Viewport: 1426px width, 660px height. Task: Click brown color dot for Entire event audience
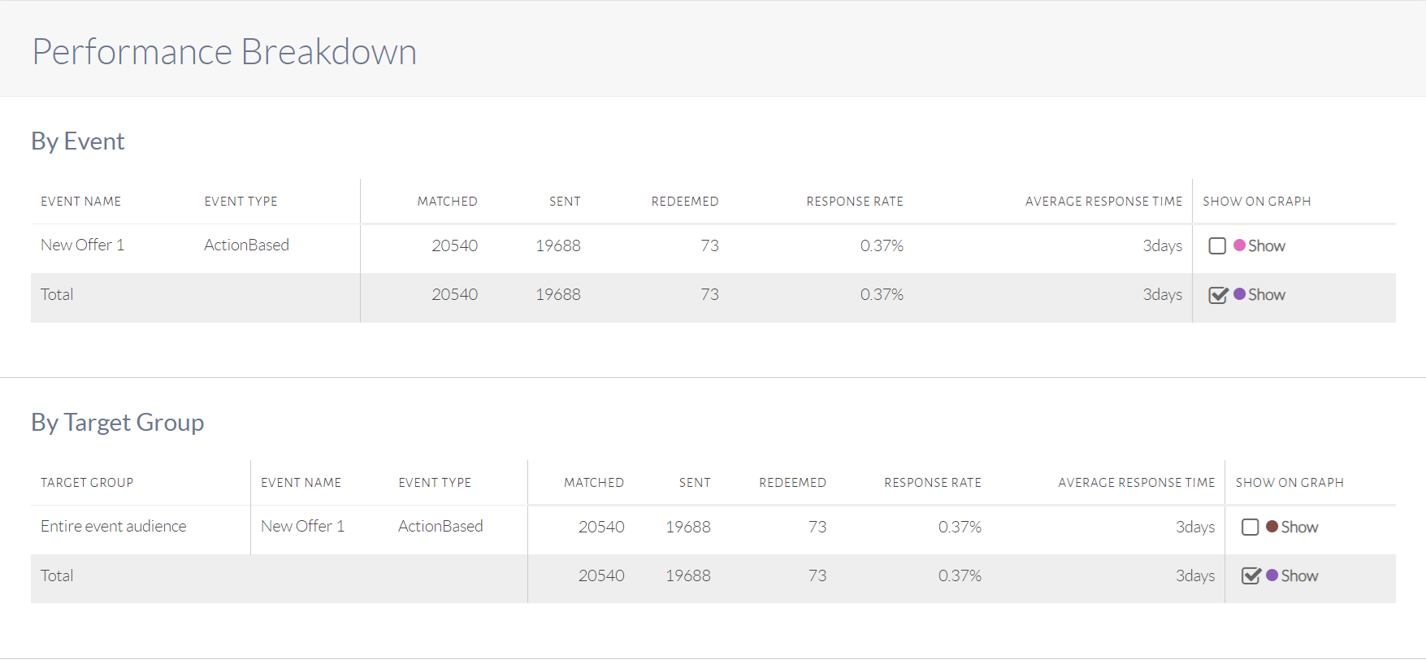pyautogui.click(x=1272, y=526)
